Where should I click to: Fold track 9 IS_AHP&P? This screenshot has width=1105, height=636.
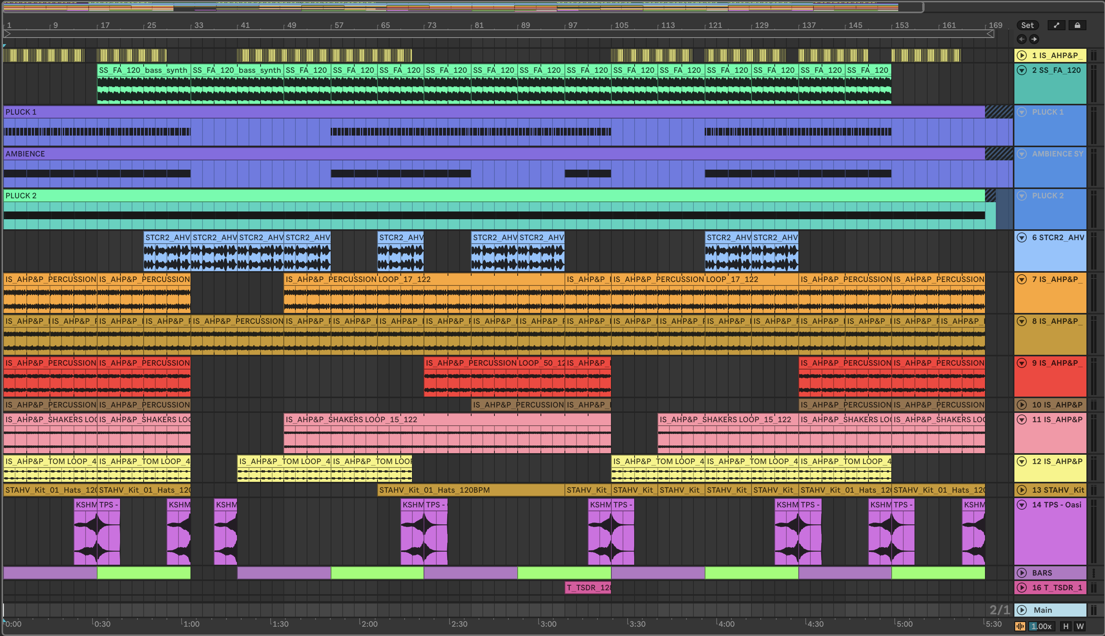(1022, 363)
